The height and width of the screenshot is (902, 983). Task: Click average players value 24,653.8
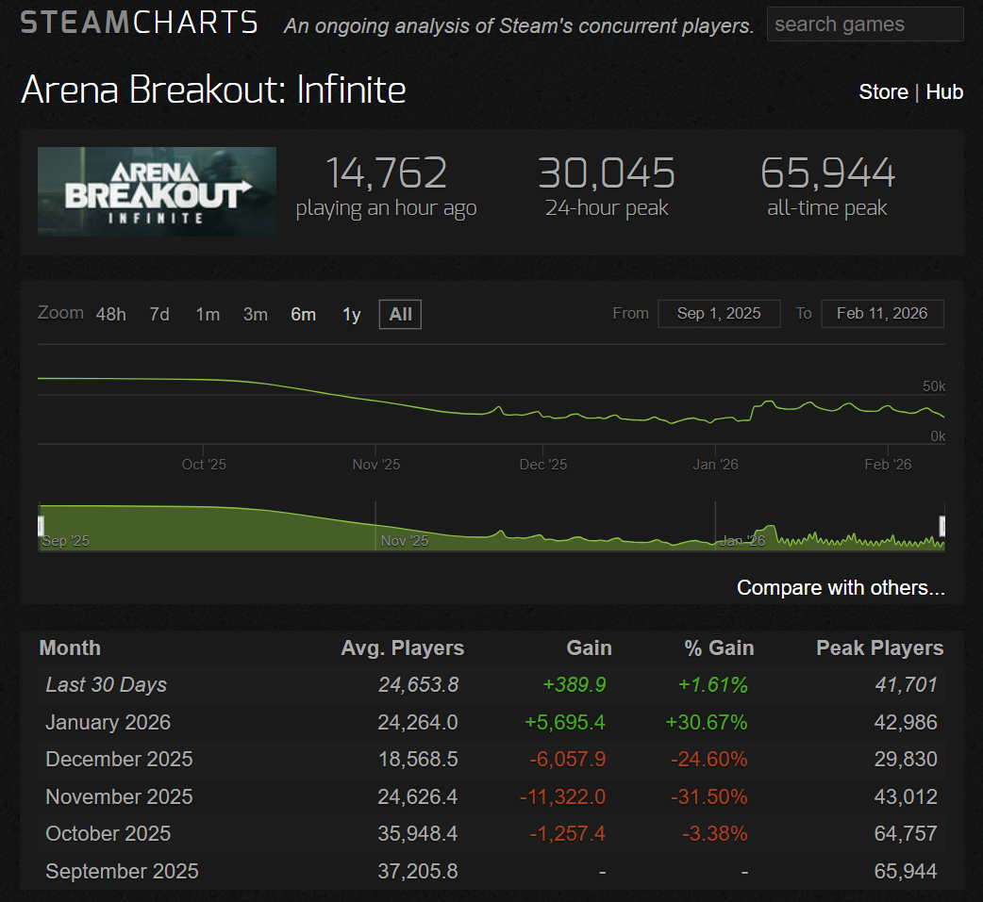(x=418, y=684)
